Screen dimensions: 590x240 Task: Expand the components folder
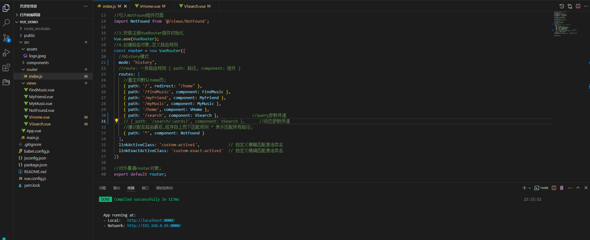(x=53, y=63)
